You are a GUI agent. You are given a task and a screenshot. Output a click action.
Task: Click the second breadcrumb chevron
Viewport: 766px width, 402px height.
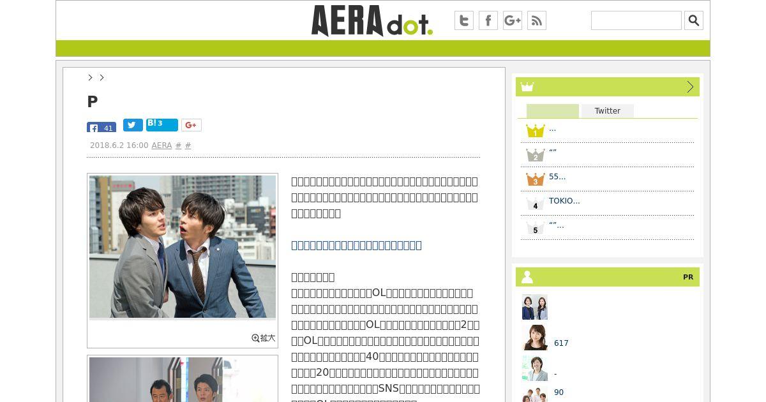coord(101,77)
